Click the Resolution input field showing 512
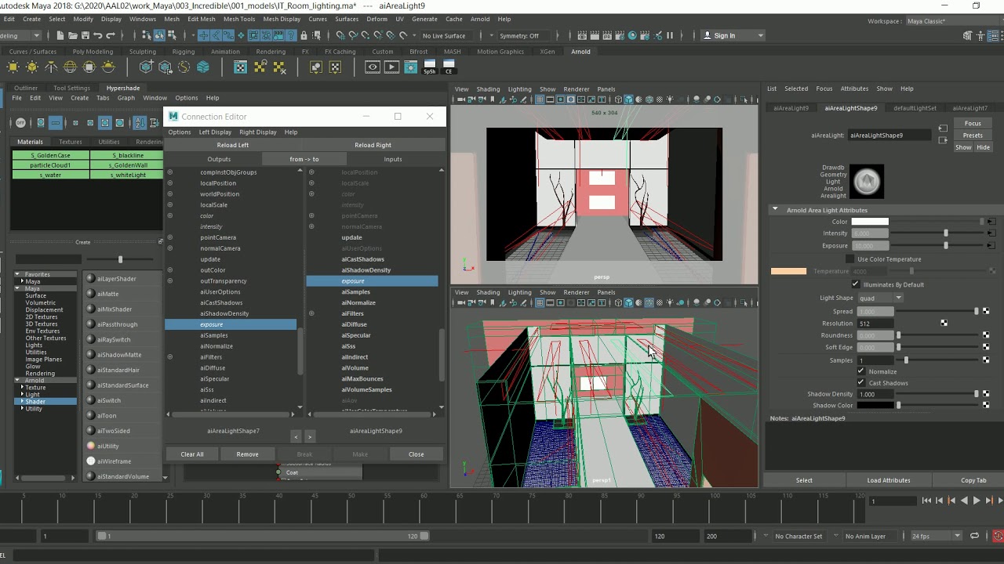This screenshot has height=564, width=1004. 875,324
